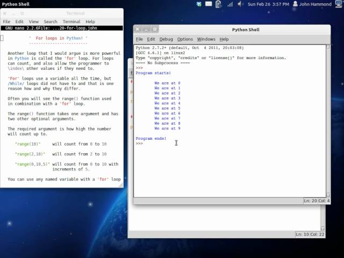
Task: Open Python Shell Debug menu
Action: pos(166,39)
